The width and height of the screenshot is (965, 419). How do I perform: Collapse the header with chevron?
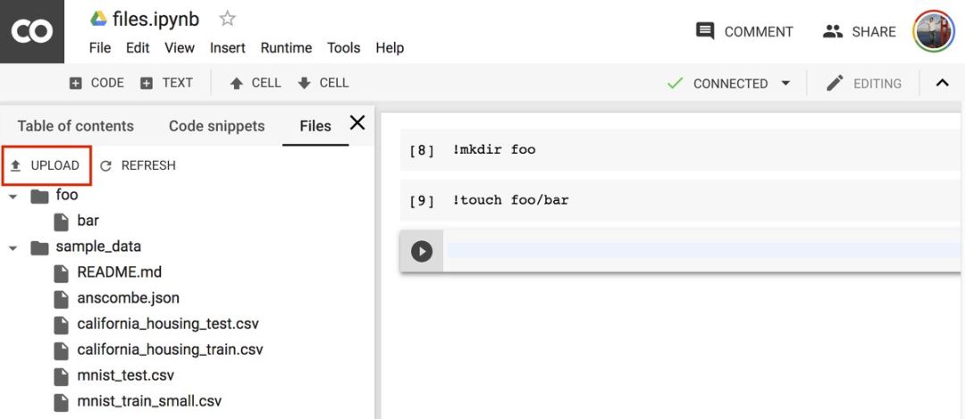pyautogui.click(x=942, y=83)
